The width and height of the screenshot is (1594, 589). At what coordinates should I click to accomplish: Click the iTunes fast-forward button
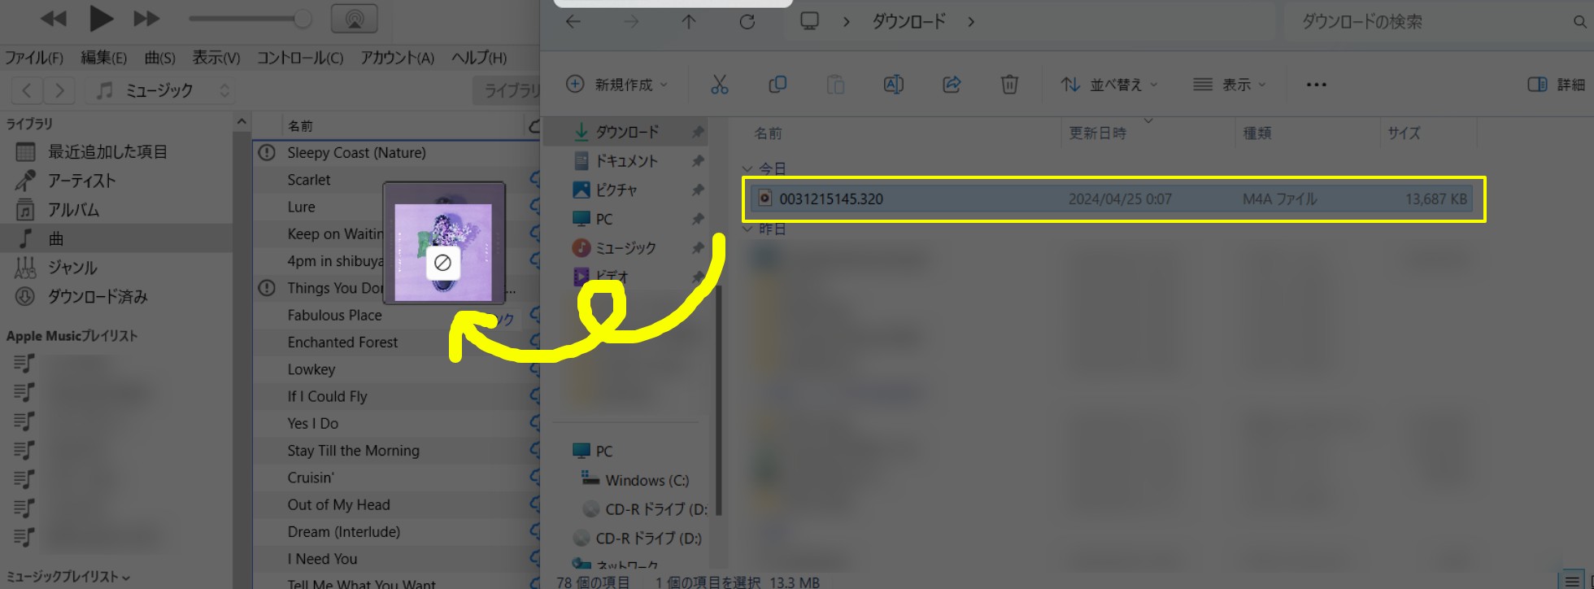click(146, 19)
